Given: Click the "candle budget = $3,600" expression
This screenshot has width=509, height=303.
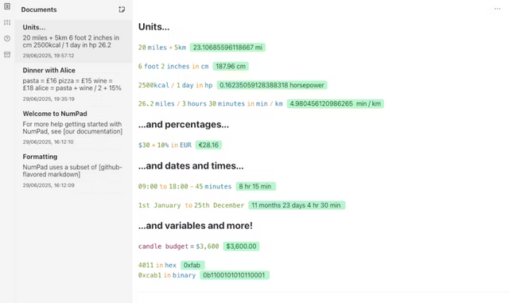Looking at the screenshot, I should click(x=178, y=247).
